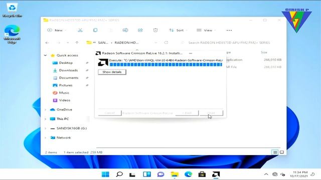The image size is (321, 180).
Task: Collapse the Quick access tree node
Action: point(46,55)
